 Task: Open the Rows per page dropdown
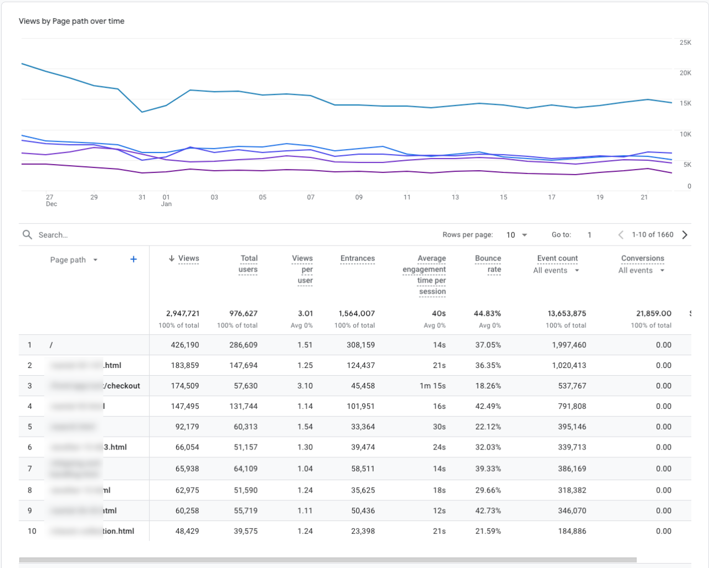pyautogui.click(x=516, y=234)
